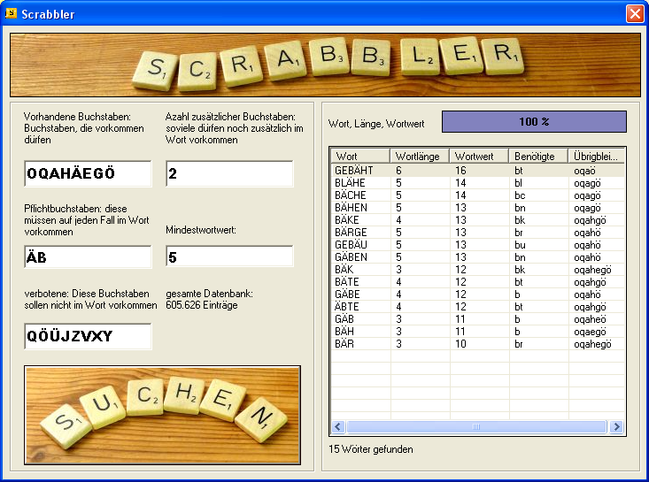Sort by the Wort column header
The height and width of the screenshot is (482, 649).
[361, 157]
